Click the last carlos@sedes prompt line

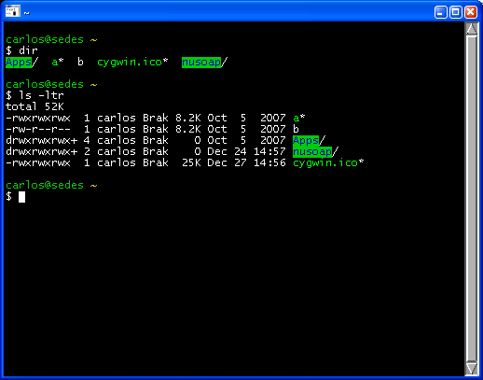(51, 186)
